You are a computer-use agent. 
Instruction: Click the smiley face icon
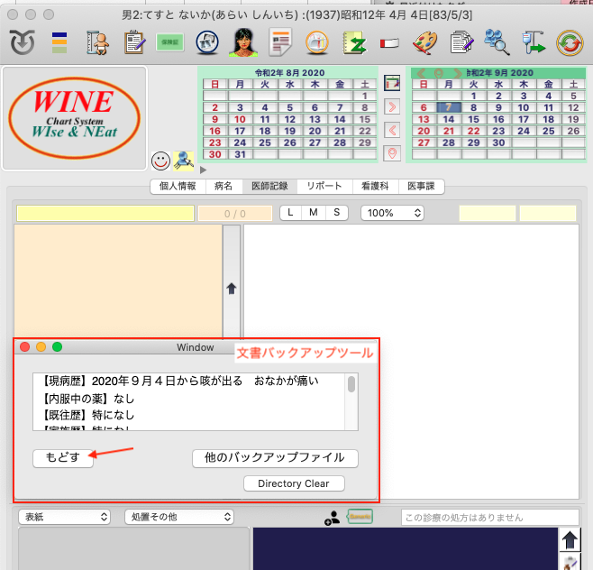pos(160,161)
